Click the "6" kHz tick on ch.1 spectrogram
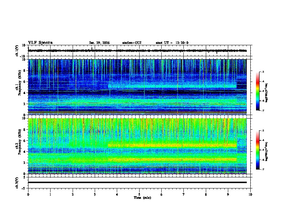 click(x=25, y=82)
